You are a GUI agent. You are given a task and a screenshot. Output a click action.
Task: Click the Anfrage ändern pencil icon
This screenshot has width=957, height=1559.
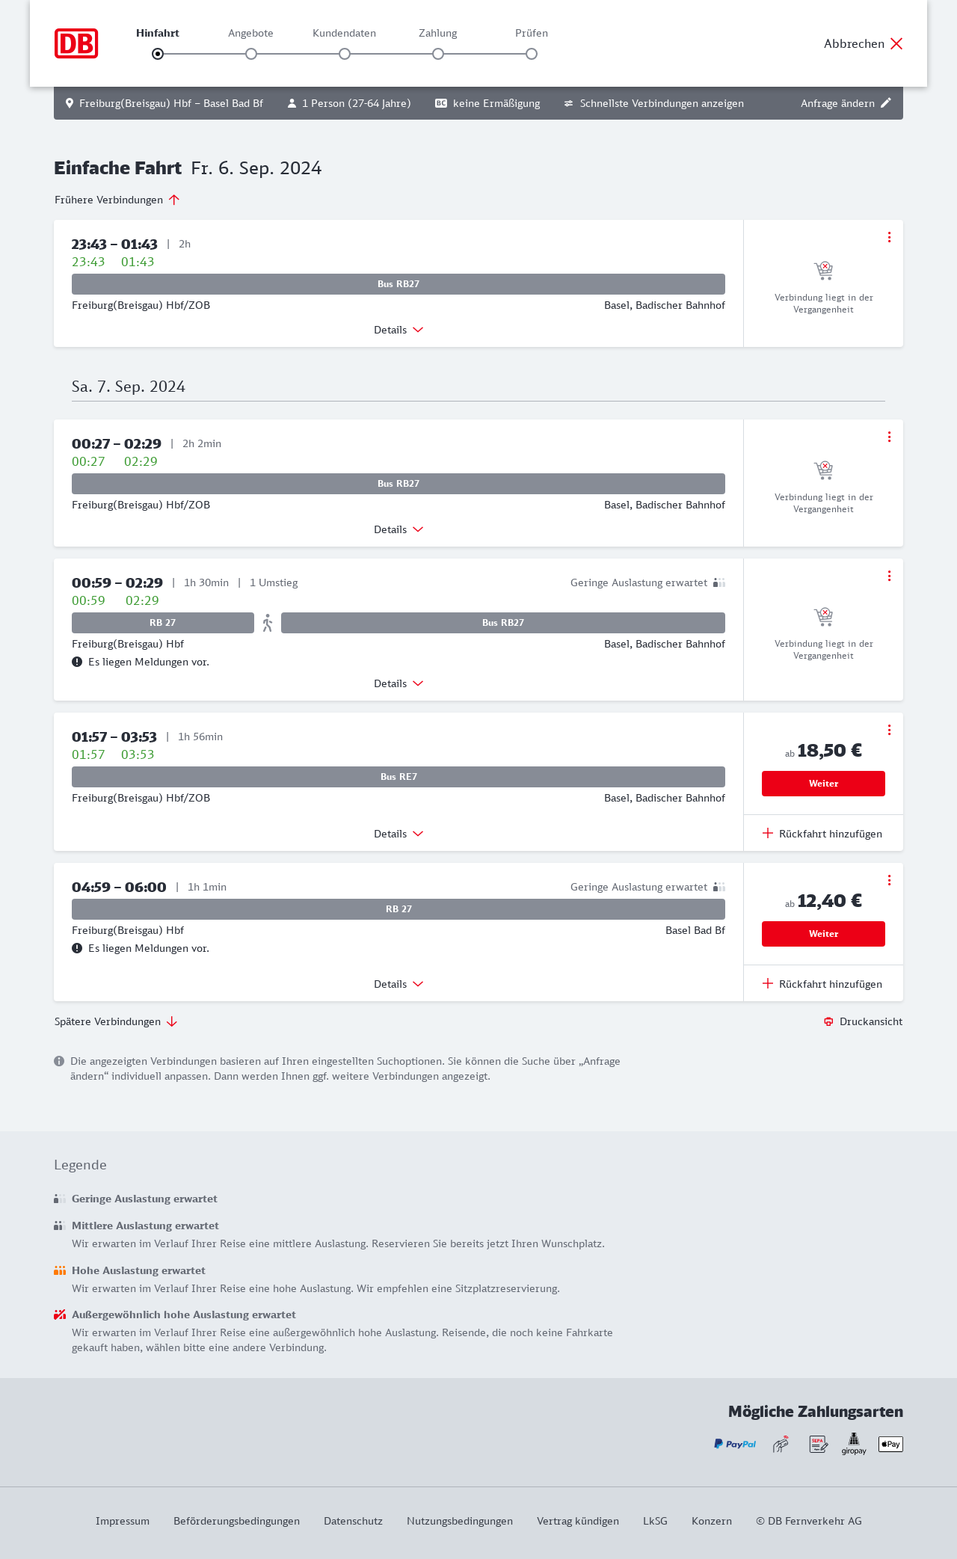click(x=886, y=103)
